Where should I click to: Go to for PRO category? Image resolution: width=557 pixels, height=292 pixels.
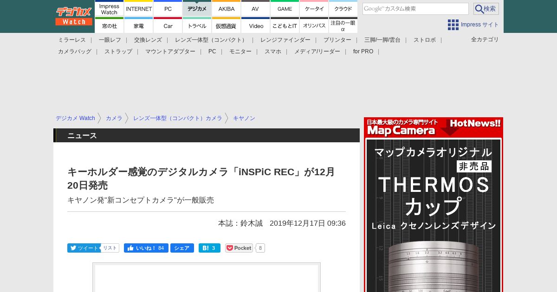tap(363, 51)
